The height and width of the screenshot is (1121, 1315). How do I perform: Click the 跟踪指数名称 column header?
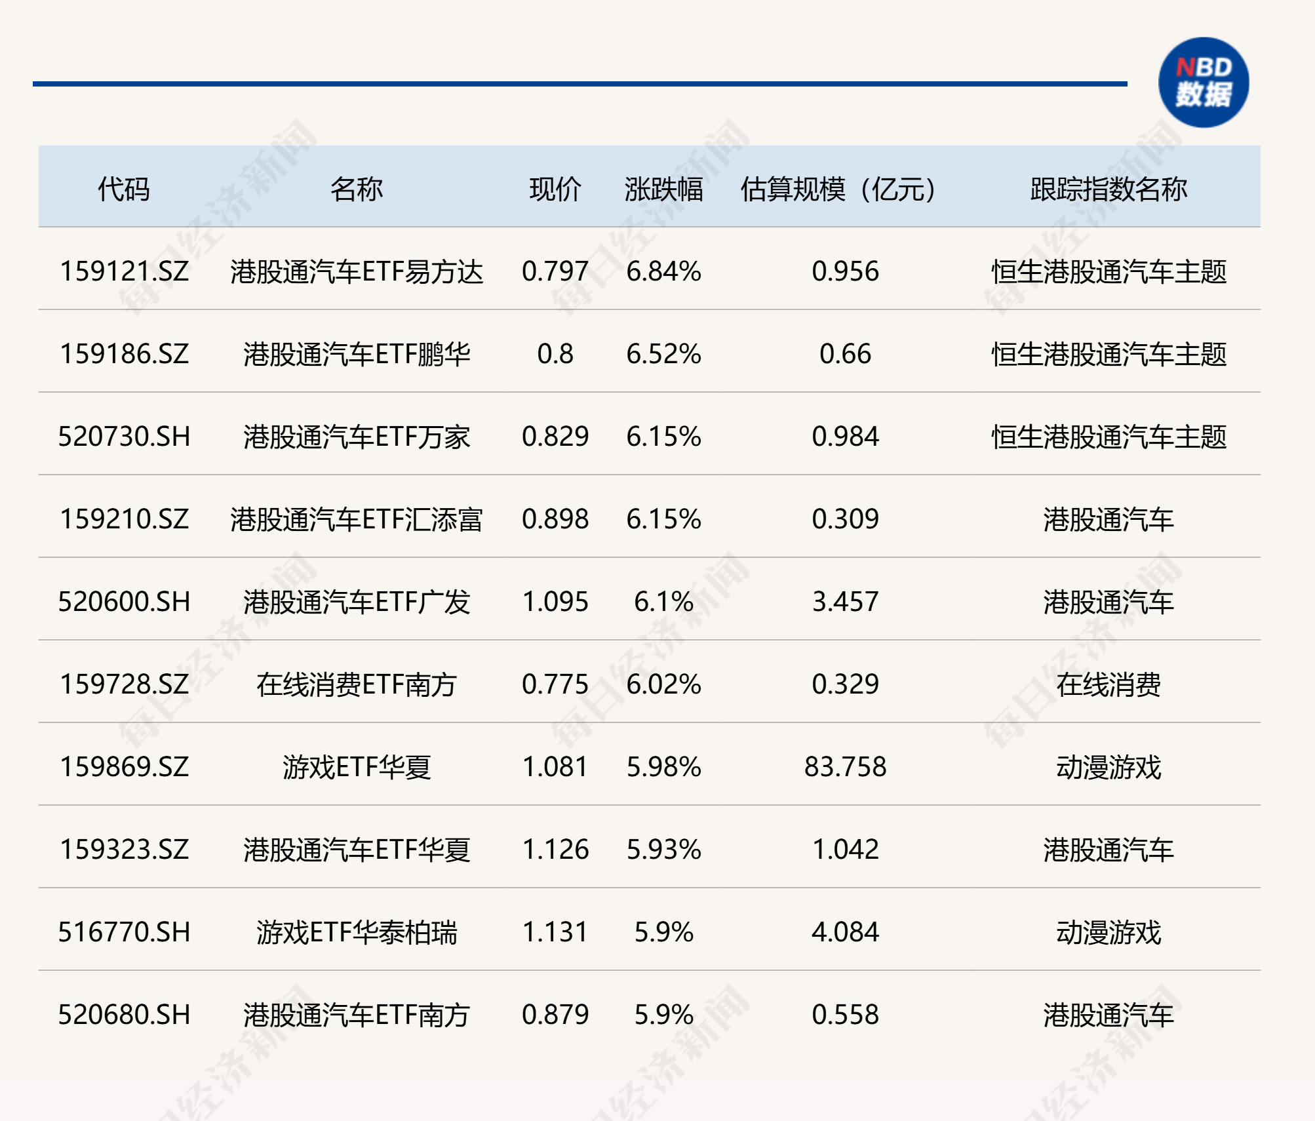[x=1109, y=189]
